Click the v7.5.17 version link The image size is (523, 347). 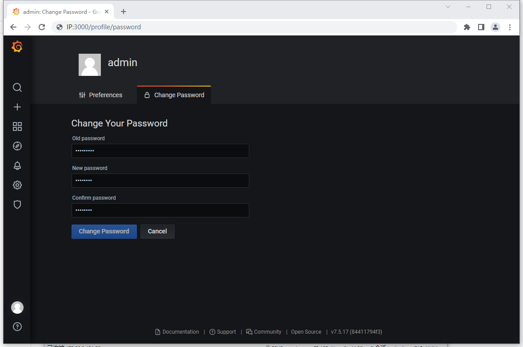coord(356,332)
